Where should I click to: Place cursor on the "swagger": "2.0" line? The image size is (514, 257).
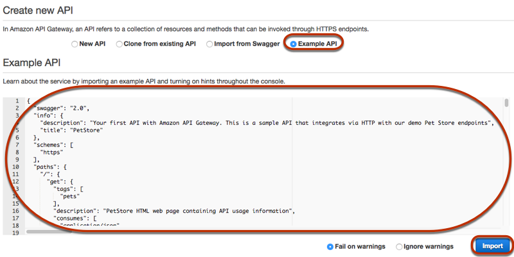point(61,108)
